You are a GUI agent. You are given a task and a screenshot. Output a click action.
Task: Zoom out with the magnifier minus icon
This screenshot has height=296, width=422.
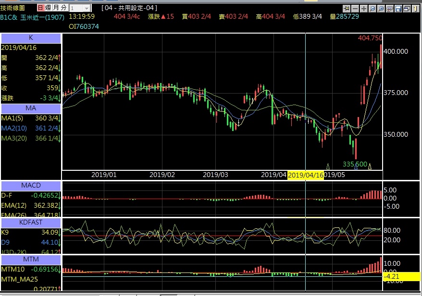372,9
